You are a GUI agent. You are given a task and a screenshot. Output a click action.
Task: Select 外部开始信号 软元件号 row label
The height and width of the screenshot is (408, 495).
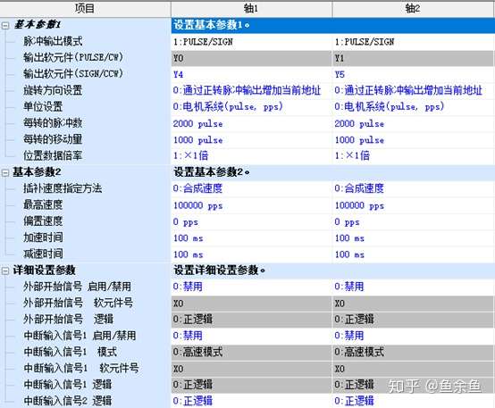(78, 303)
